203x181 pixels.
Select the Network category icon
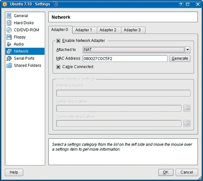coord(9,51)
